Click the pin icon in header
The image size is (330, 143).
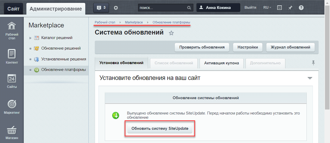point(290,8)
